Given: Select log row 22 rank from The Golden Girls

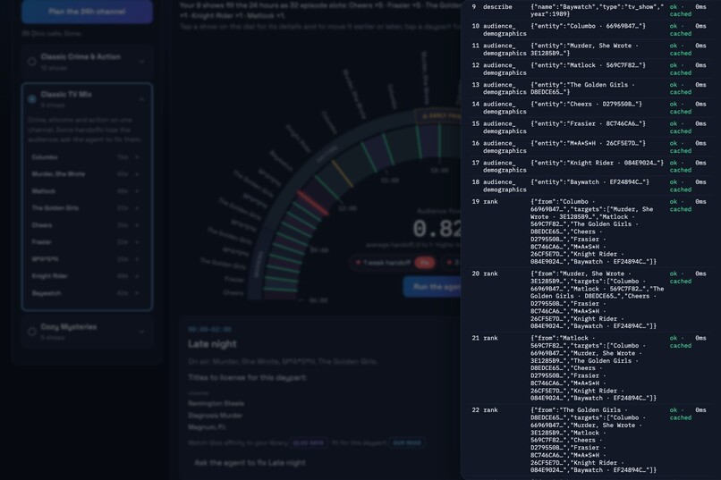Looking at the screenshot, I should [590, 440].
